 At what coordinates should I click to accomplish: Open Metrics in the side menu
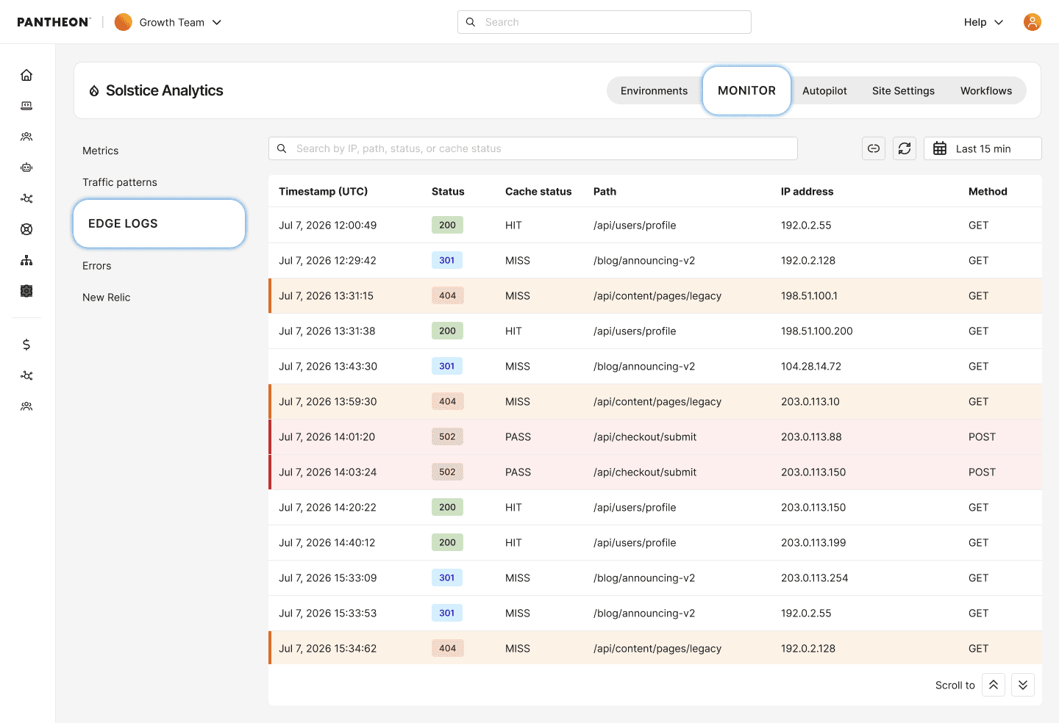(x=101, y=151)
